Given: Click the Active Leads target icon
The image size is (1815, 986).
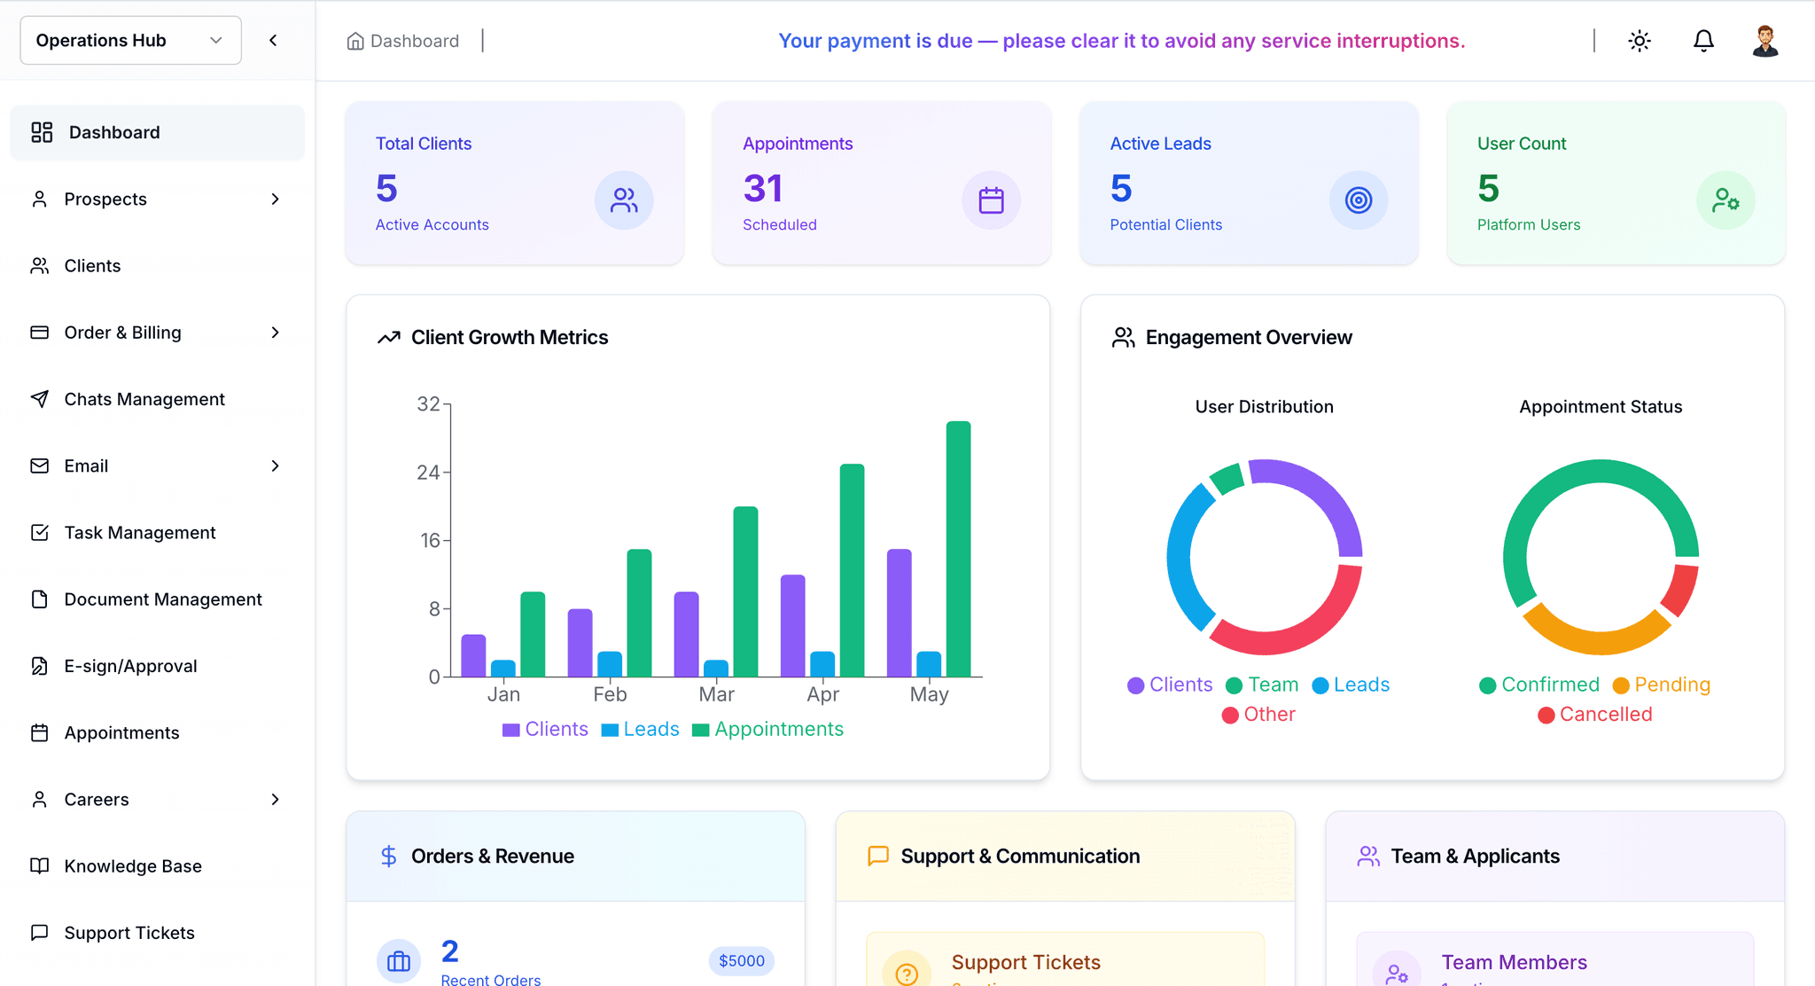Looking at the screenshot, I should (1359, 200).
